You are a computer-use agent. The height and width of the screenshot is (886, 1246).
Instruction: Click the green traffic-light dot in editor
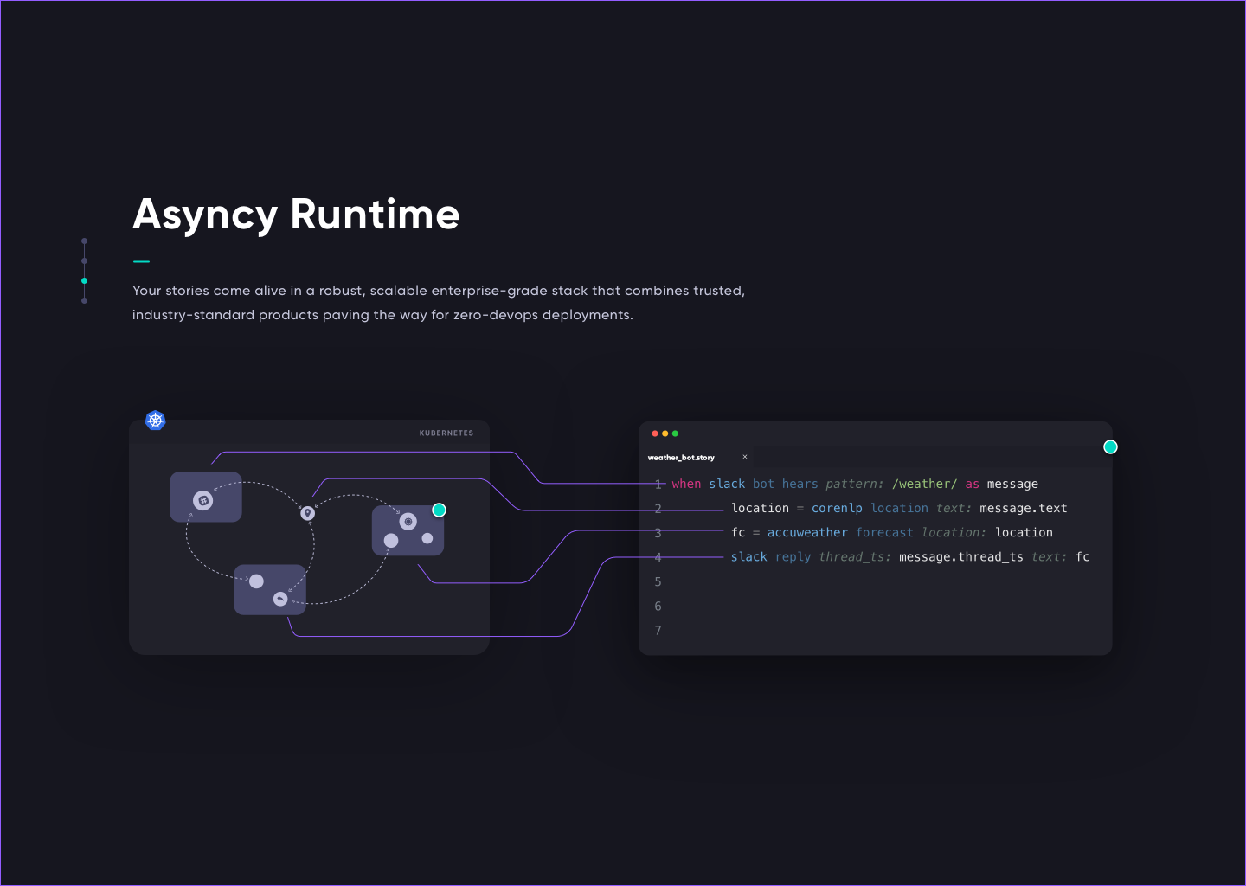676,433
